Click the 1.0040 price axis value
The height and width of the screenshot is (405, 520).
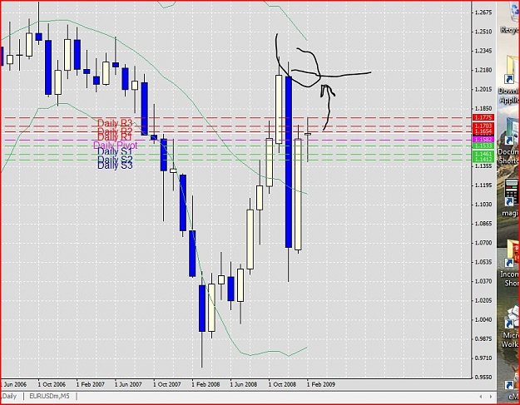point(483,320)
